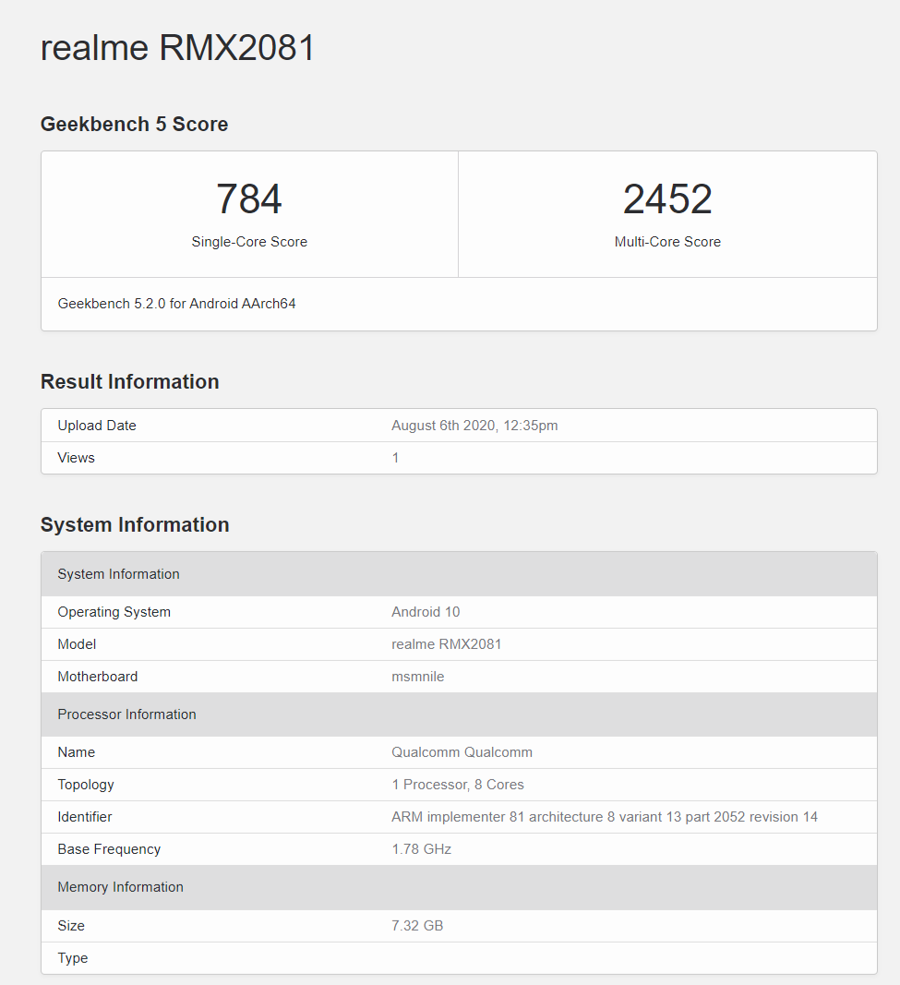Click the Geekbench 5 Score heading
Screen dimensions: 900x985
(x=134, y=124)
